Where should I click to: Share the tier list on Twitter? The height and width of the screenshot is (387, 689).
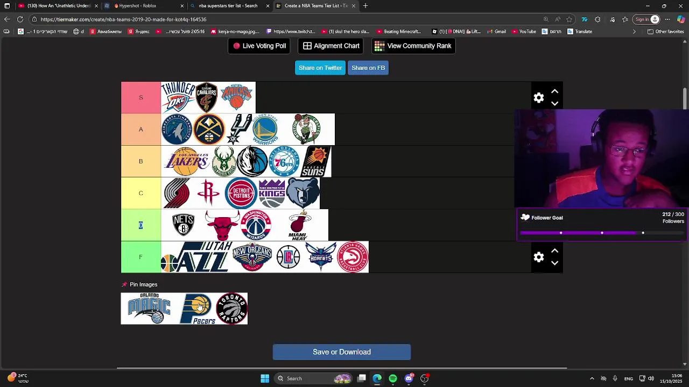point(320,68)
